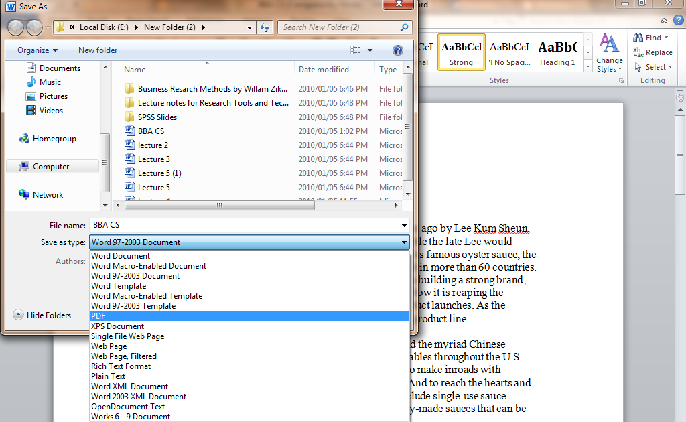686x422 pixels.
Task: Choose Works 6 - 9 Document type
Action: tap(249, 417)
